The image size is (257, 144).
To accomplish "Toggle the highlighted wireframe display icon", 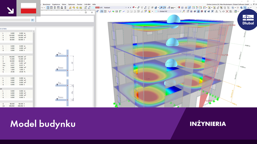I will (189, 7).
